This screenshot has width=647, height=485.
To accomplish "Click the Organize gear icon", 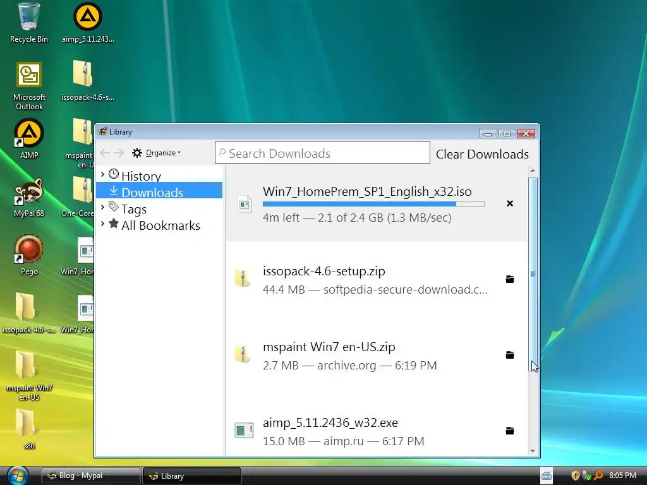I will click(137, 153).
